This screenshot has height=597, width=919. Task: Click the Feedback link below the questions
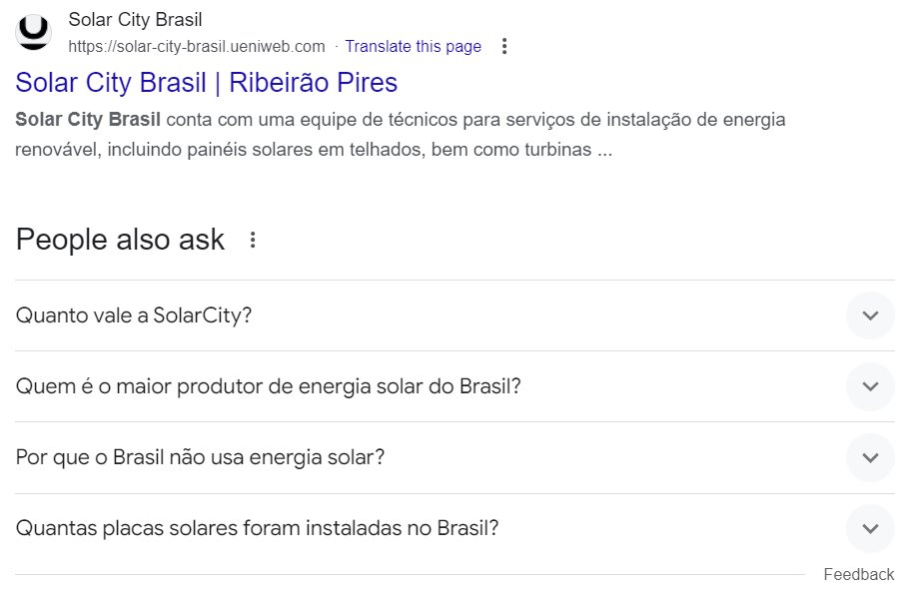point(859,574)
